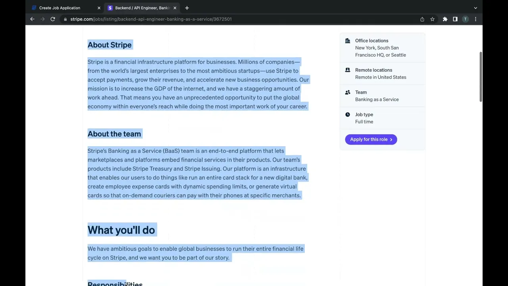
Task: Click 'Remote in United States' text
Action: point(381,77)
